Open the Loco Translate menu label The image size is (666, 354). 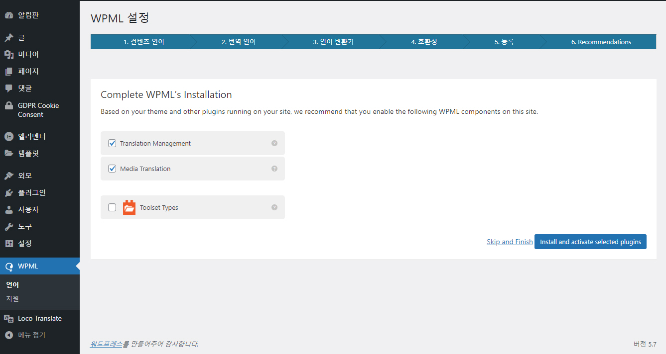[40, 319]
